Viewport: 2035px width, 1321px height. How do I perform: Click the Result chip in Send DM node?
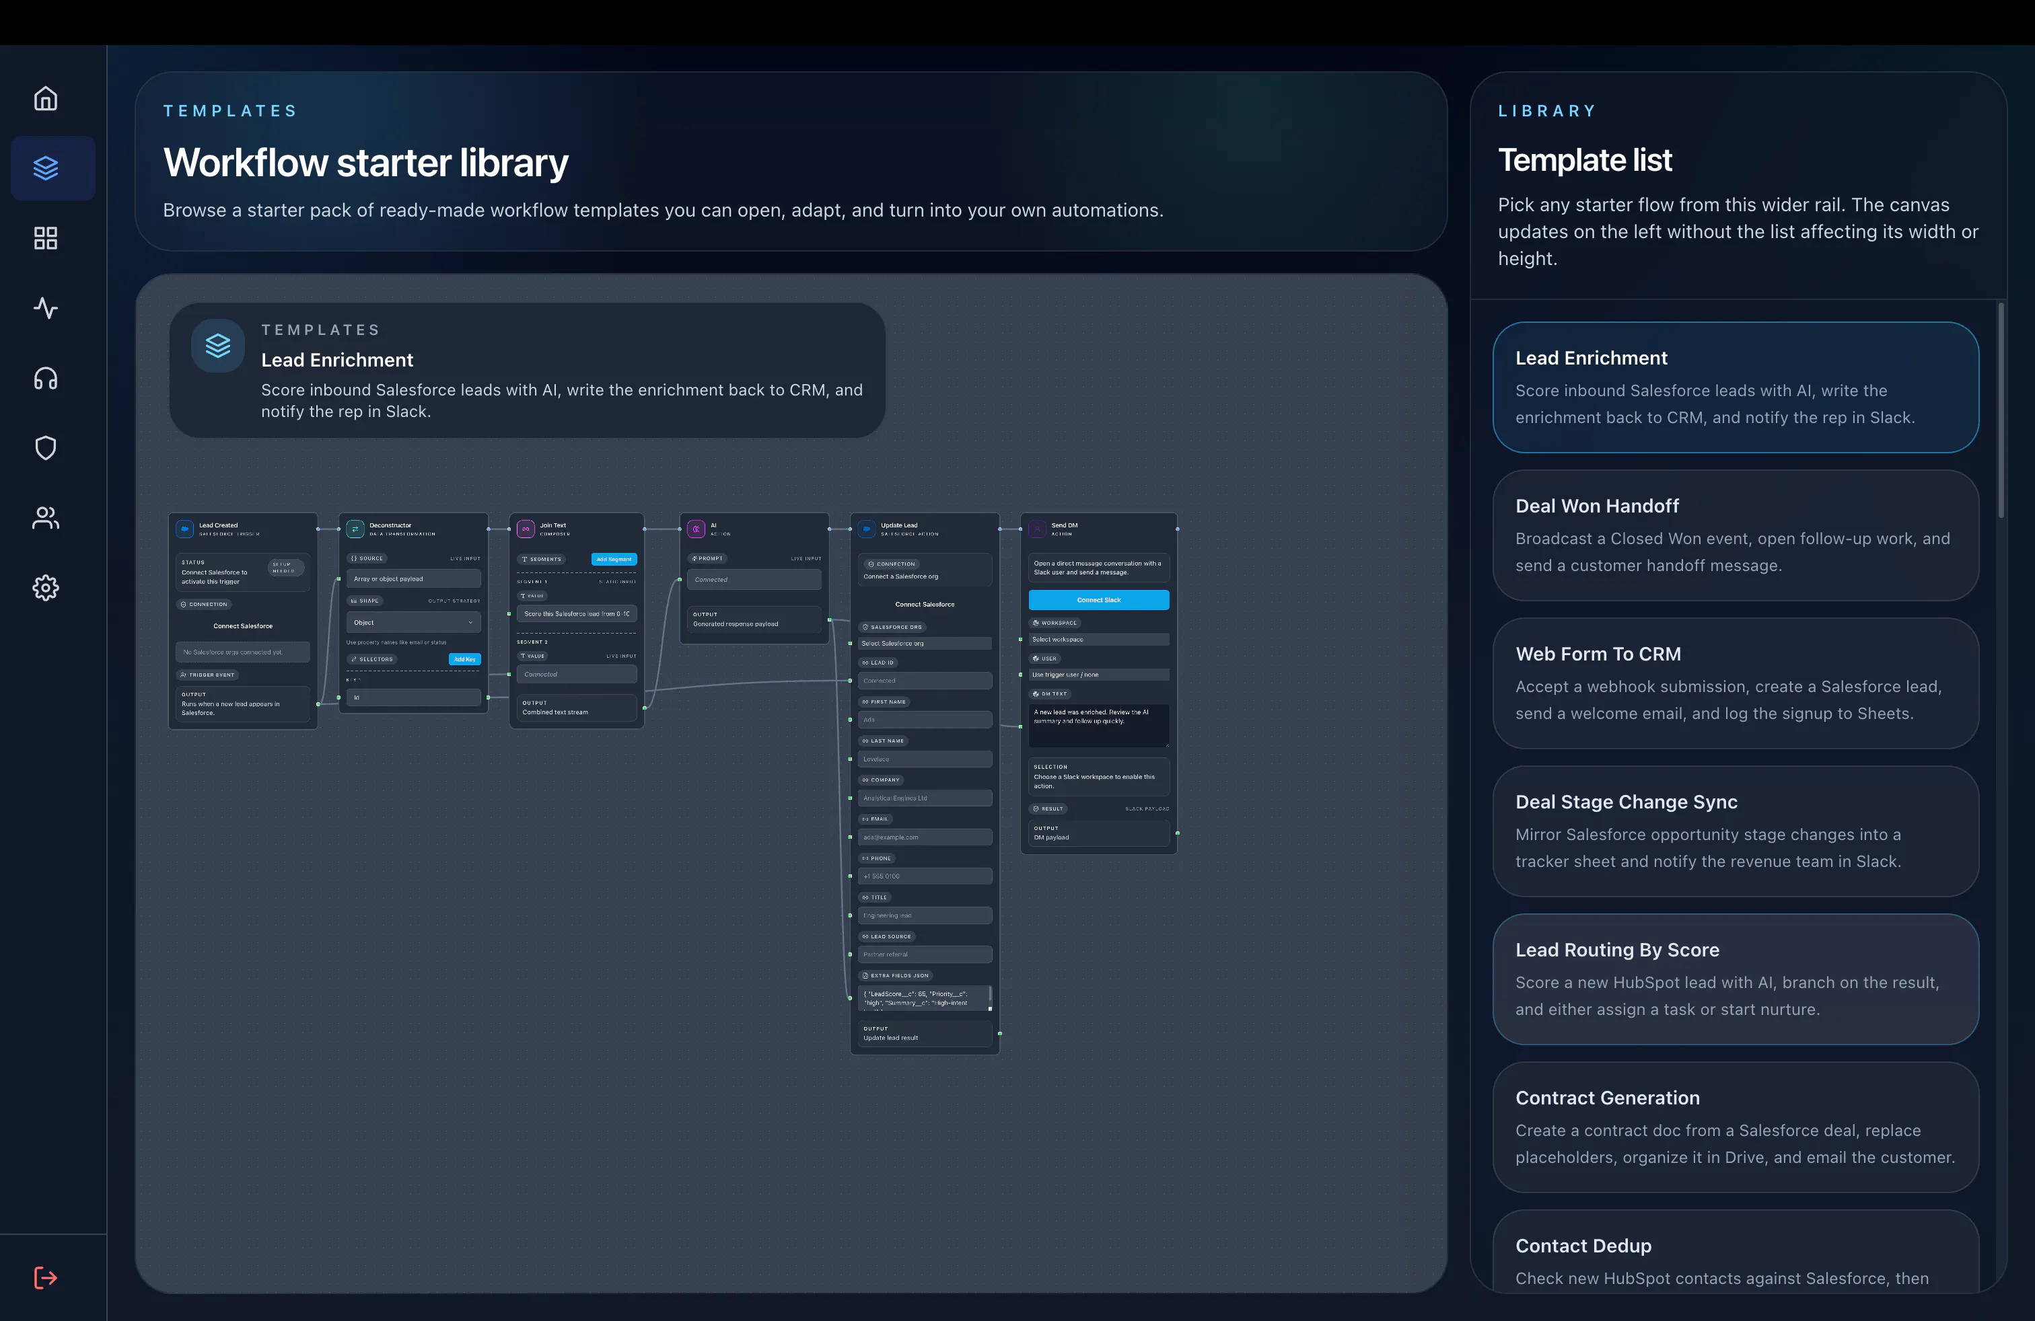[1048, 808]
